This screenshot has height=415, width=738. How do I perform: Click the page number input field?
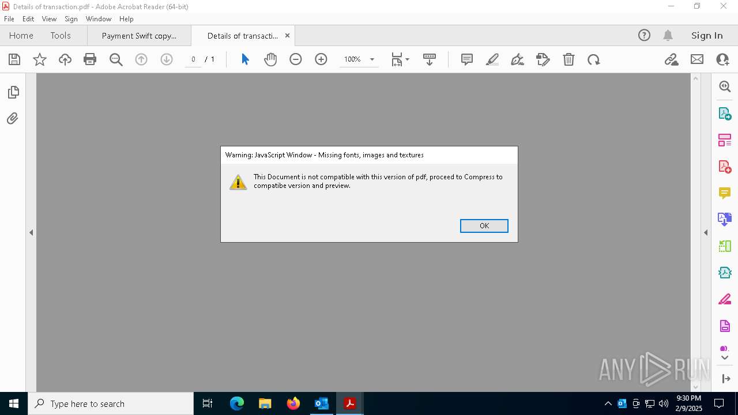click(193, 59)
